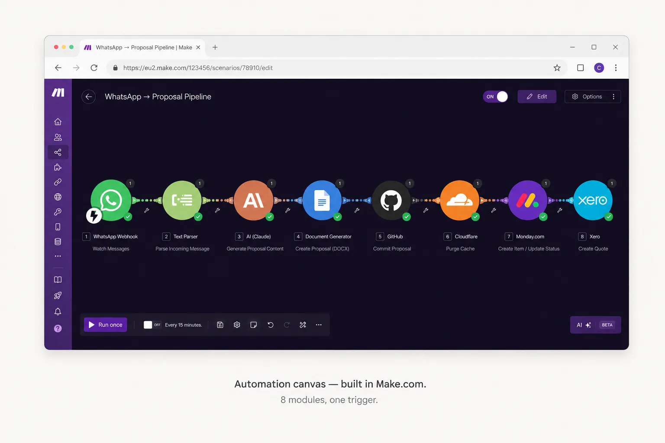Open Scenarios share icon in the sidebar

(58, 152)
